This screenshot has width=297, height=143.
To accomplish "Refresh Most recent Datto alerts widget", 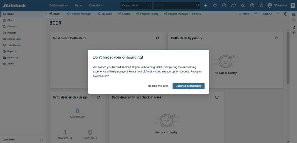I will pos(158,38).
